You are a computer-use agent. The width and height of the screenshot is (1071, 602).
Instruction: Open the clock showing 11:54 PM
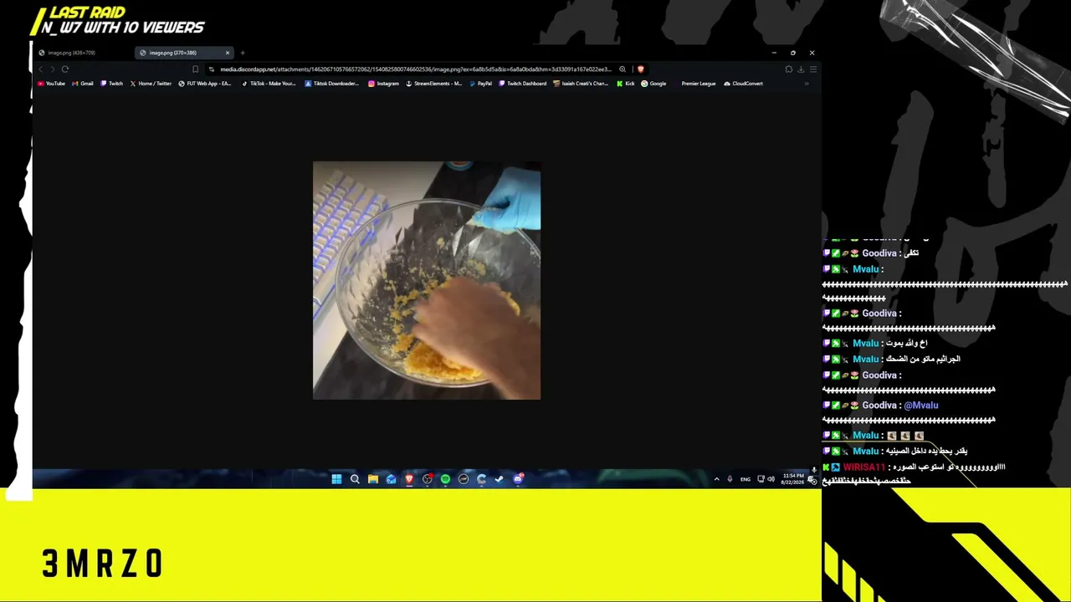(x=792, y=479)
